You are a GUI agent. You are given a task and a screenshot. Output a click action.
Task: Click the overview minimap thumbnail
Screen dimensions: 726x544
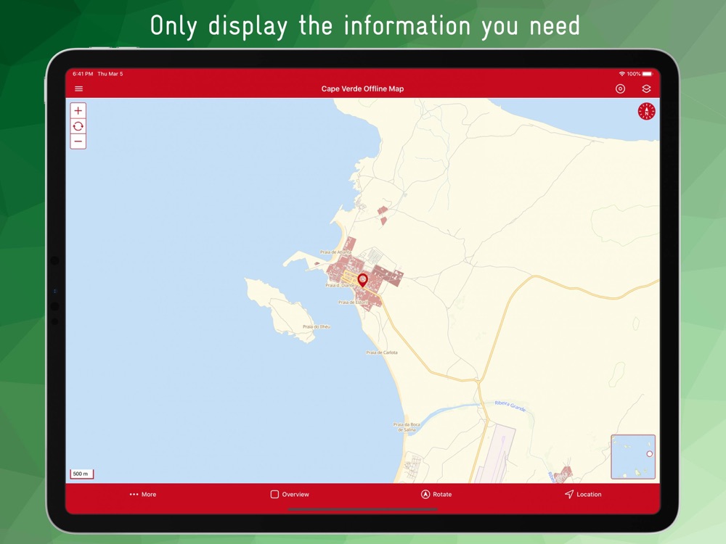(633, 456)
